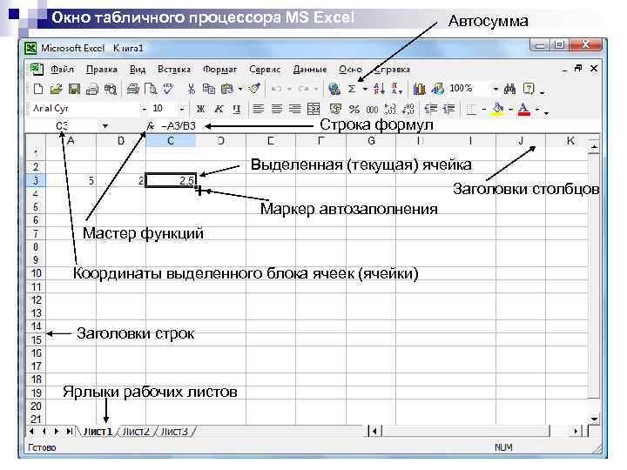
Task: Open the Вставка menu
Action: click(x=174, y=70)
